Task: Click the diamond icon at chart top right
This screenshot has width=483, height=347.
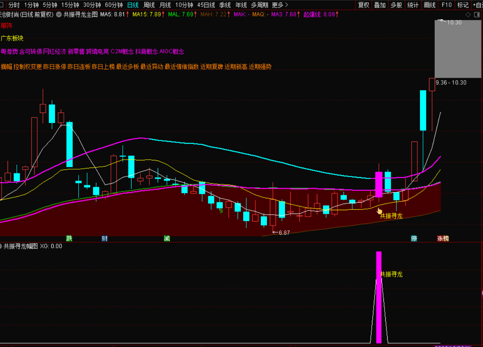Action: [468, 15]
